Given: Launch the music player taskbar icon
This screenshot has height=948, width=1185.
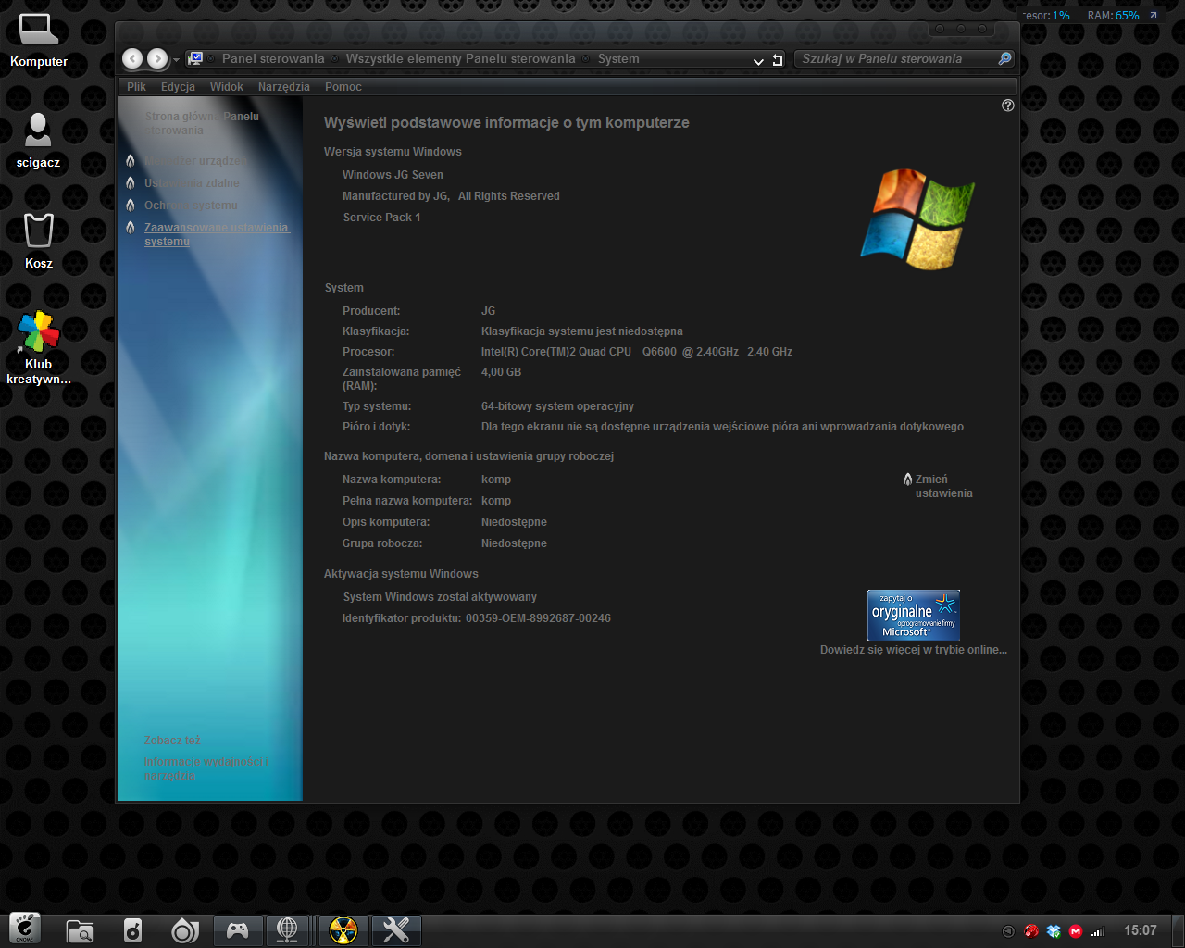Looking at the screenshot, I should point(132,930).
